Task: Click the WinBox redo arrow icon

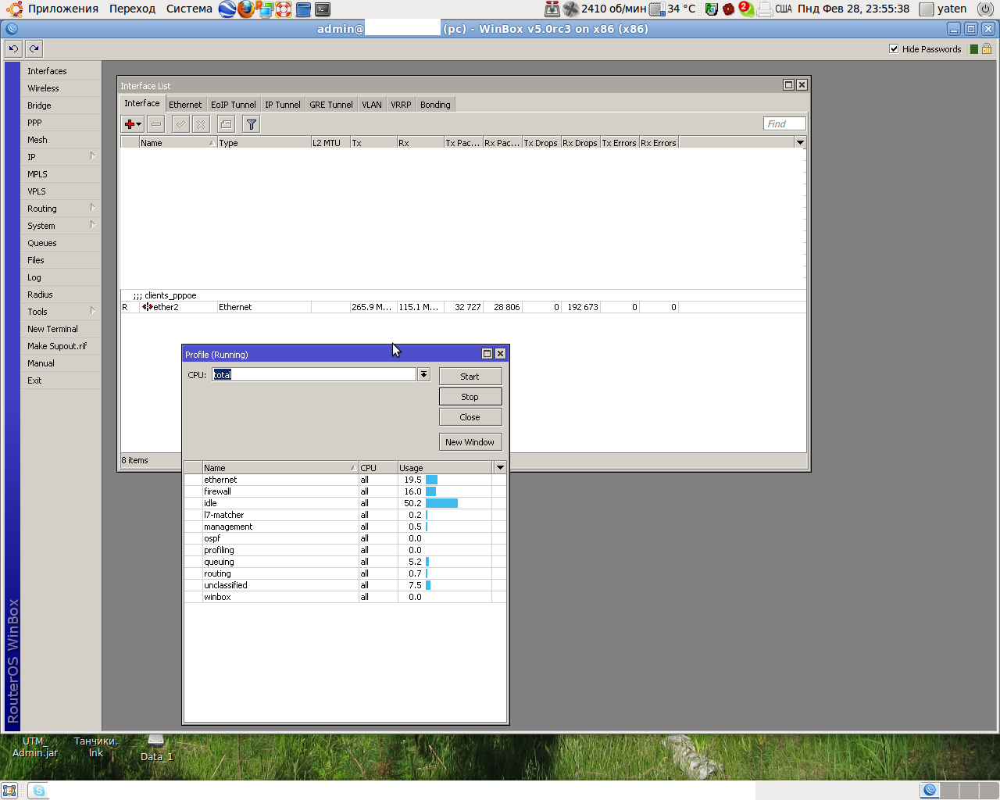Action: 34,48
